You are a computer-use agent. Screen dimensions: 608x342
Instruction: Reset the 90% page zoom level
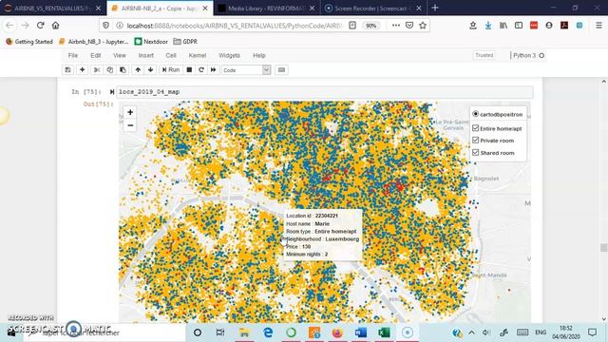(370, 26)
